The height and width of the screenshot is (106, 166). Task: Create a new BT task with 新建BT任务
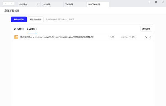[x=19, y=19]
